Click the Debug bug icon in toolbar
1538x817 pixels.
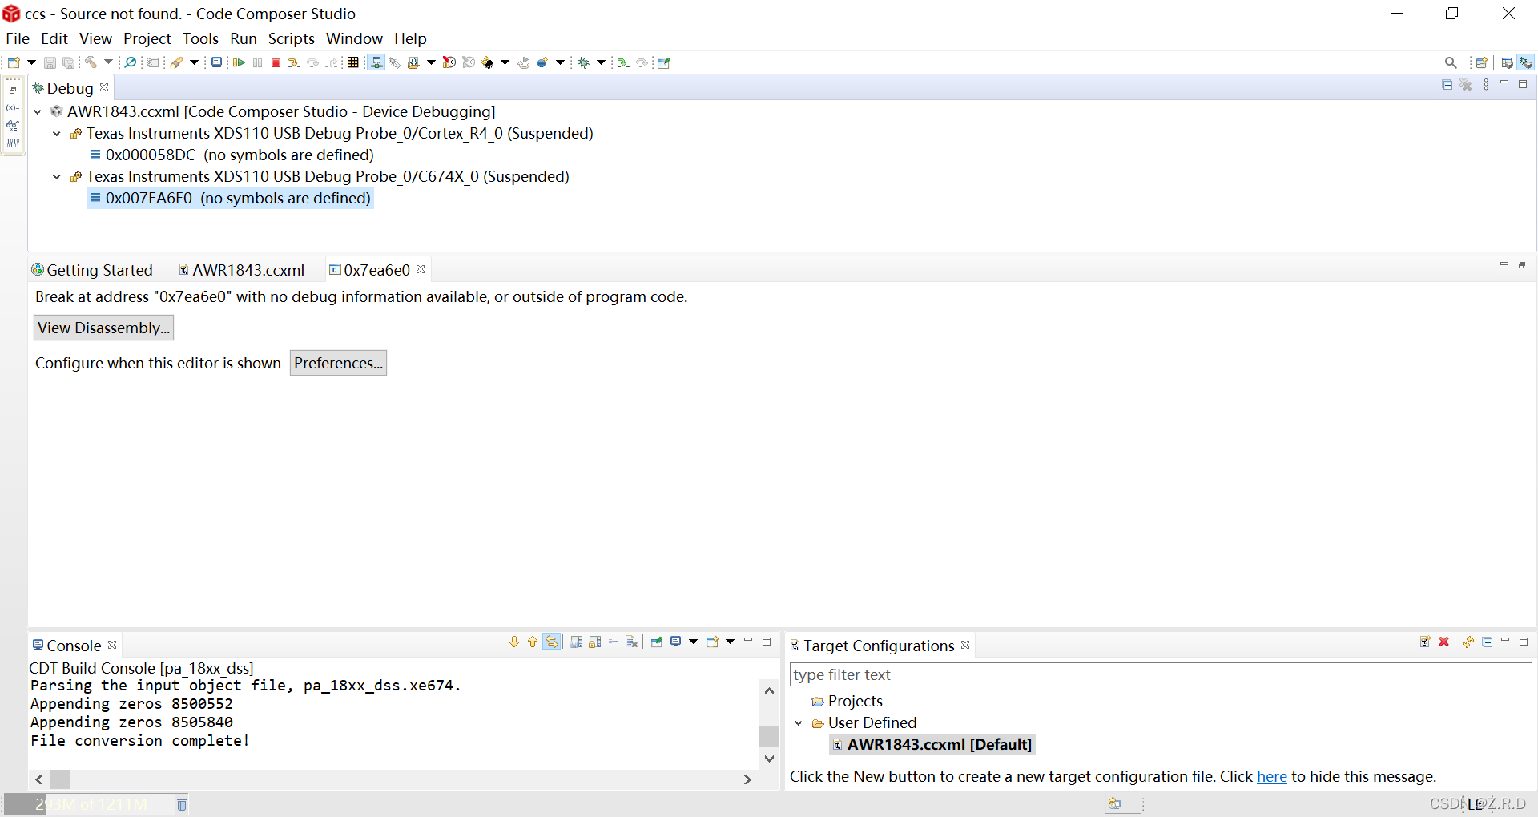tap(584, 62)
